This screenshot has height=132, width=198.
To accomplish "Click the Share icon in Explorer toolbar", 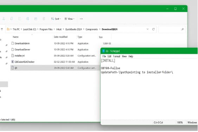I will 36,19.
